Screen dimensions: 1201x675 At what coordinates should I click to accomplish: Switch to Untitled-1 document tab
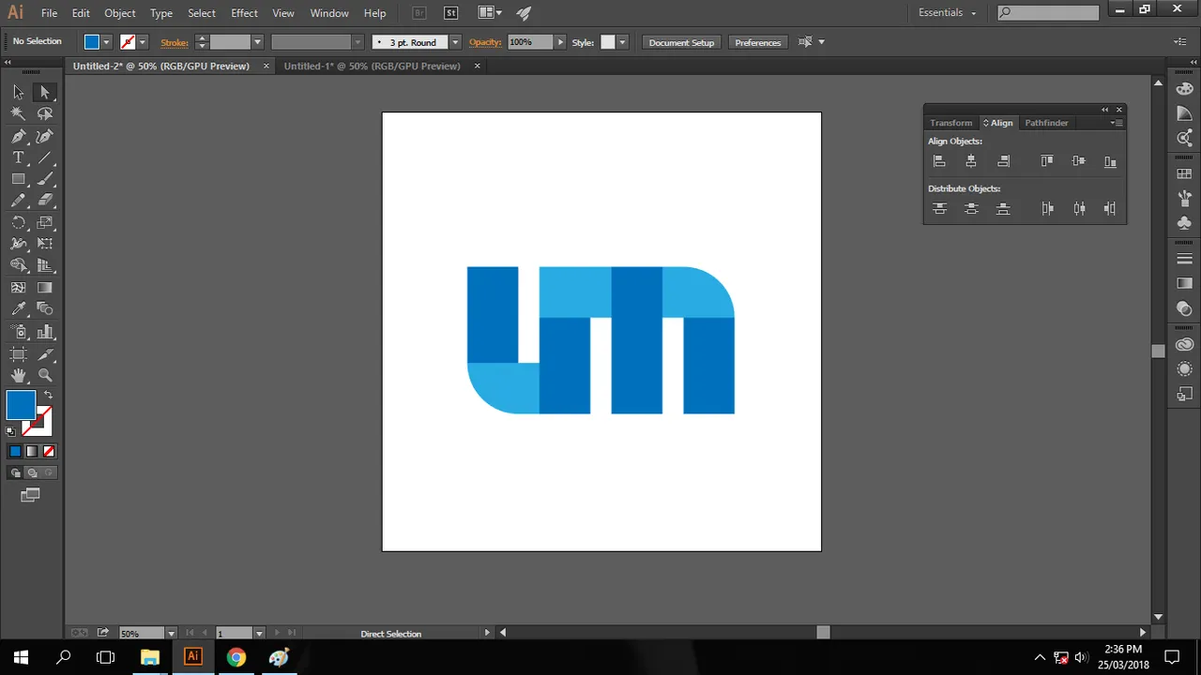pyautogui.click(x=372, y=66)
